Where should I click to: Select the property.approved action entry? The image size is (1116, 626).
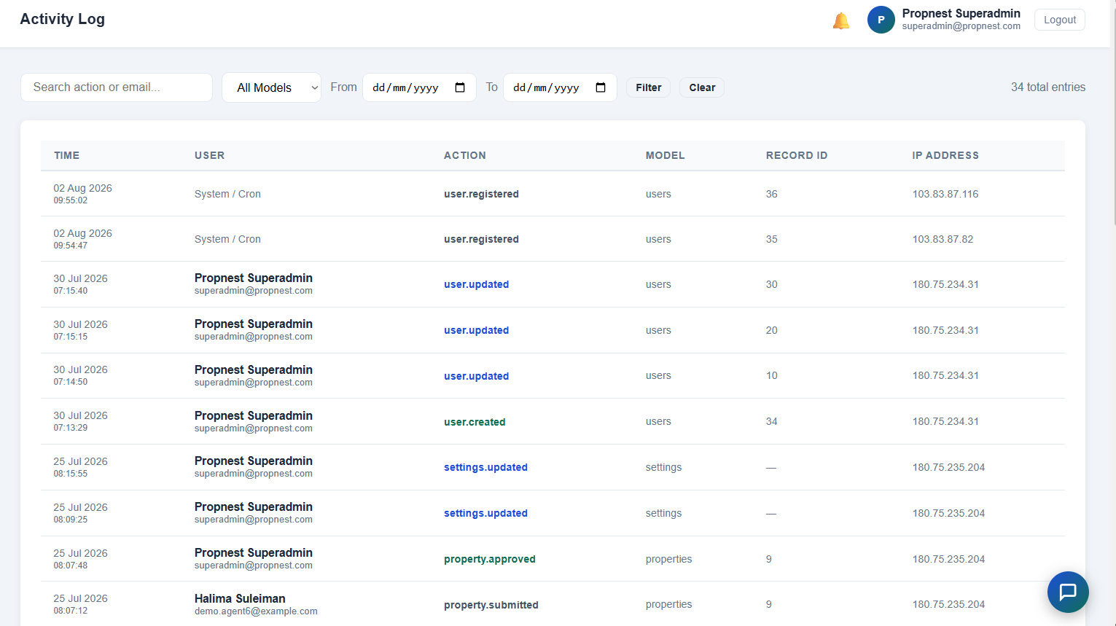(490, 559)
